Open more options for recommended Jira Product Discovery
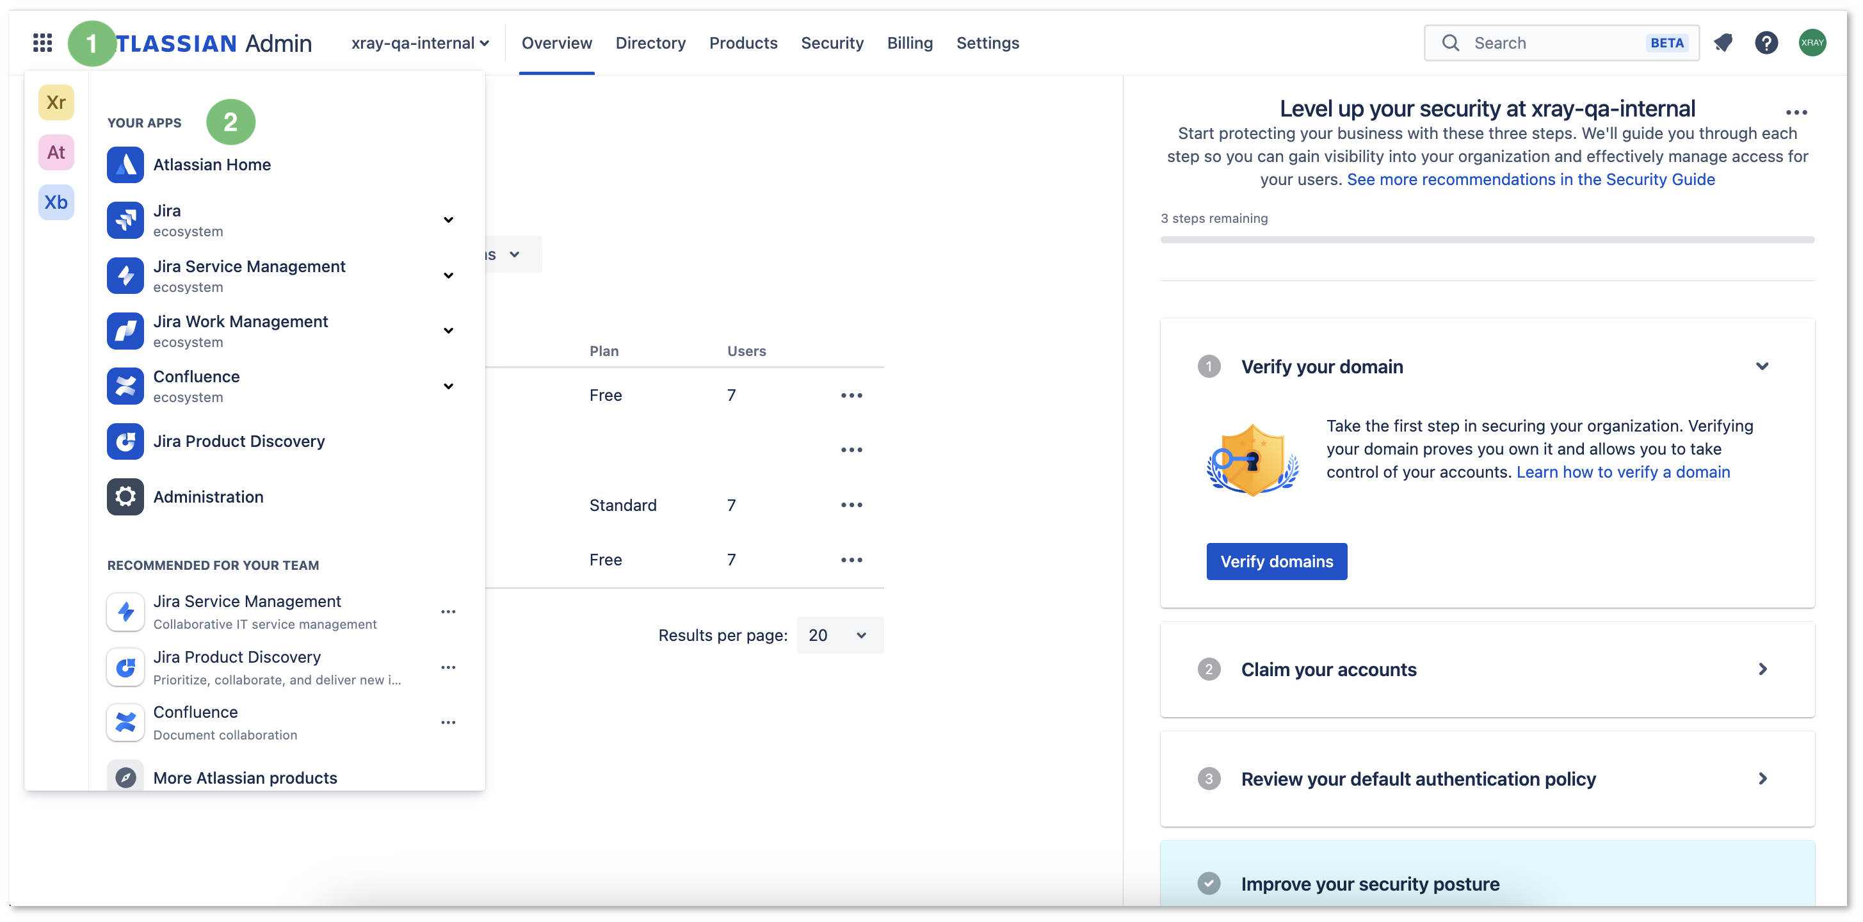The width and height of the screenshot is (1863, 922). pyautogui.click(x=448, y=667)
